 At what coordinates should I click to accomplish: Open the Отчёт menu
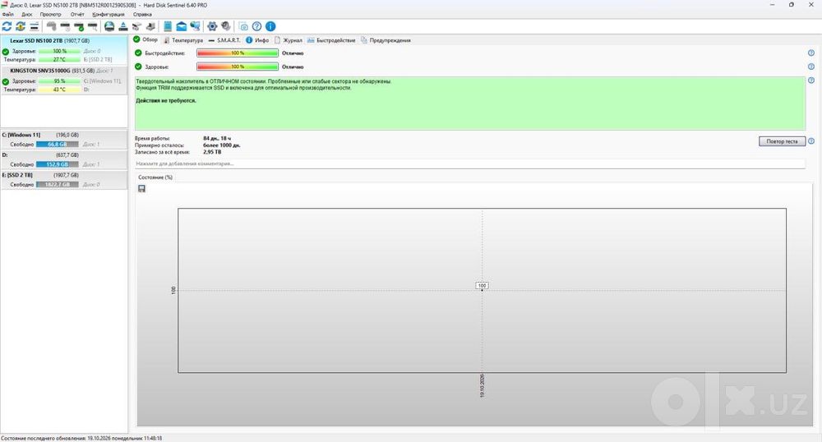coord(77,14)
